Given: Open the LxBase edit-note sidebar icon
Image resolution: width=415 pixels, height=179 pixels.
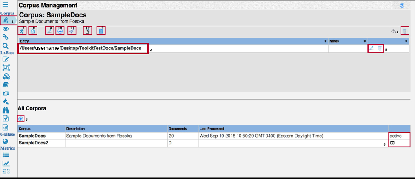Looking at the screenshot, I should 6,59.
